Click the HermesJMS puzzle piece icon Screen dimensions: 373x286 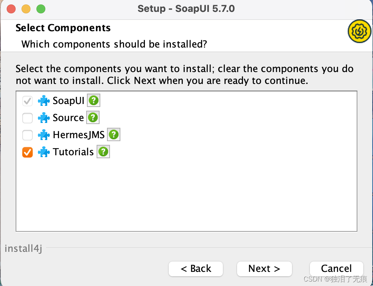44,135
